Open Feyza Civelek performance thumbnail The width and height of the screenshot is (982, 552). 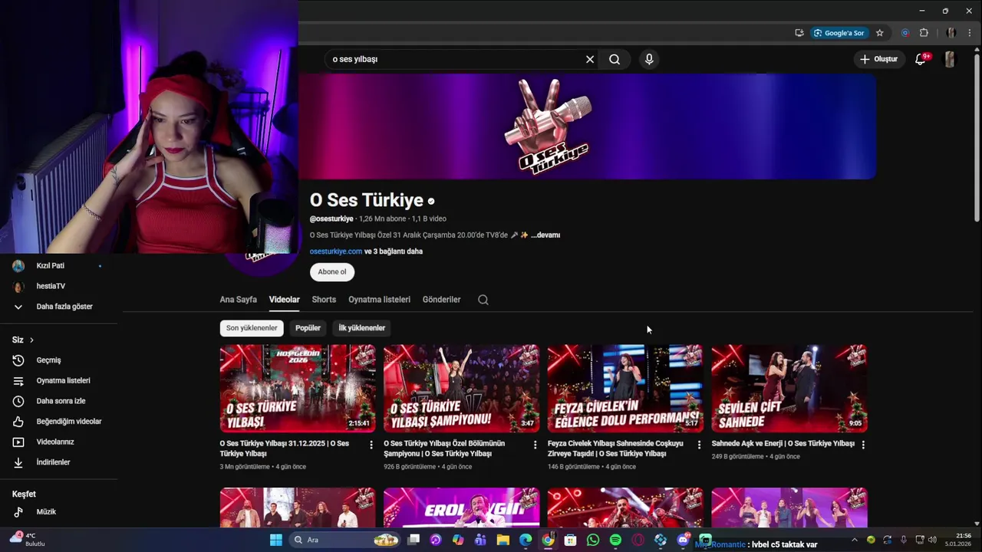pyautogui.click(x=625, y=389)
